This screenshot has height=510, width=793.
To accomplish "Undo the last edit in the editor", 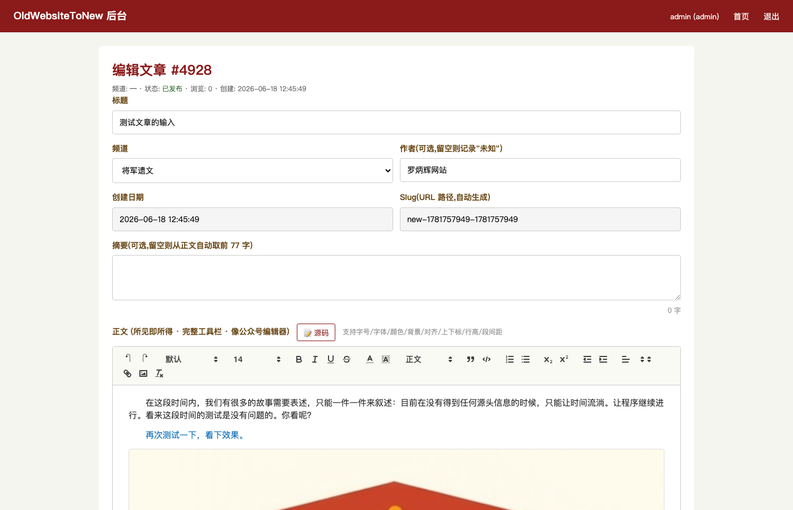I will pos(128,359).
